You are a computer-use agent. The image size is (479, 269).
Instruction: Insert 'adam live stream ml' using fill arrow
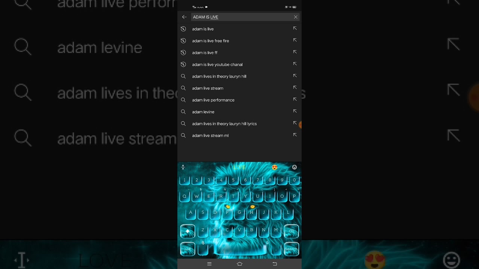295,135
